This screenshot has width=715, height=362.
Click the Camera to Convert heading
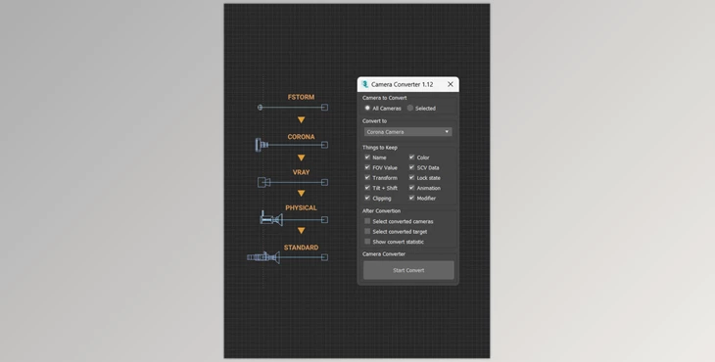384,98
